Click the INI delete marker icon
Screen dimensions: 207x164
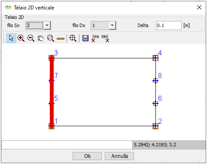95,38
